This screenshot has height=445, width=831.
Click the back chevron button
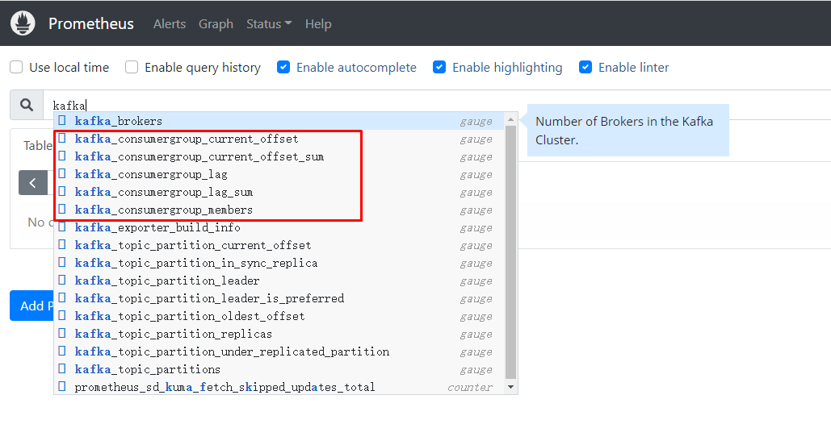[33, 183]
